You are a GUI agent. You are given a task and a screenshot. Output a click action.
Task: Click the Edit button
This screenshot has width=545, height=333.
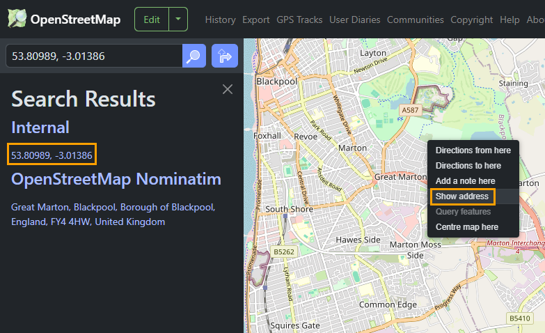tap(152, 19)
